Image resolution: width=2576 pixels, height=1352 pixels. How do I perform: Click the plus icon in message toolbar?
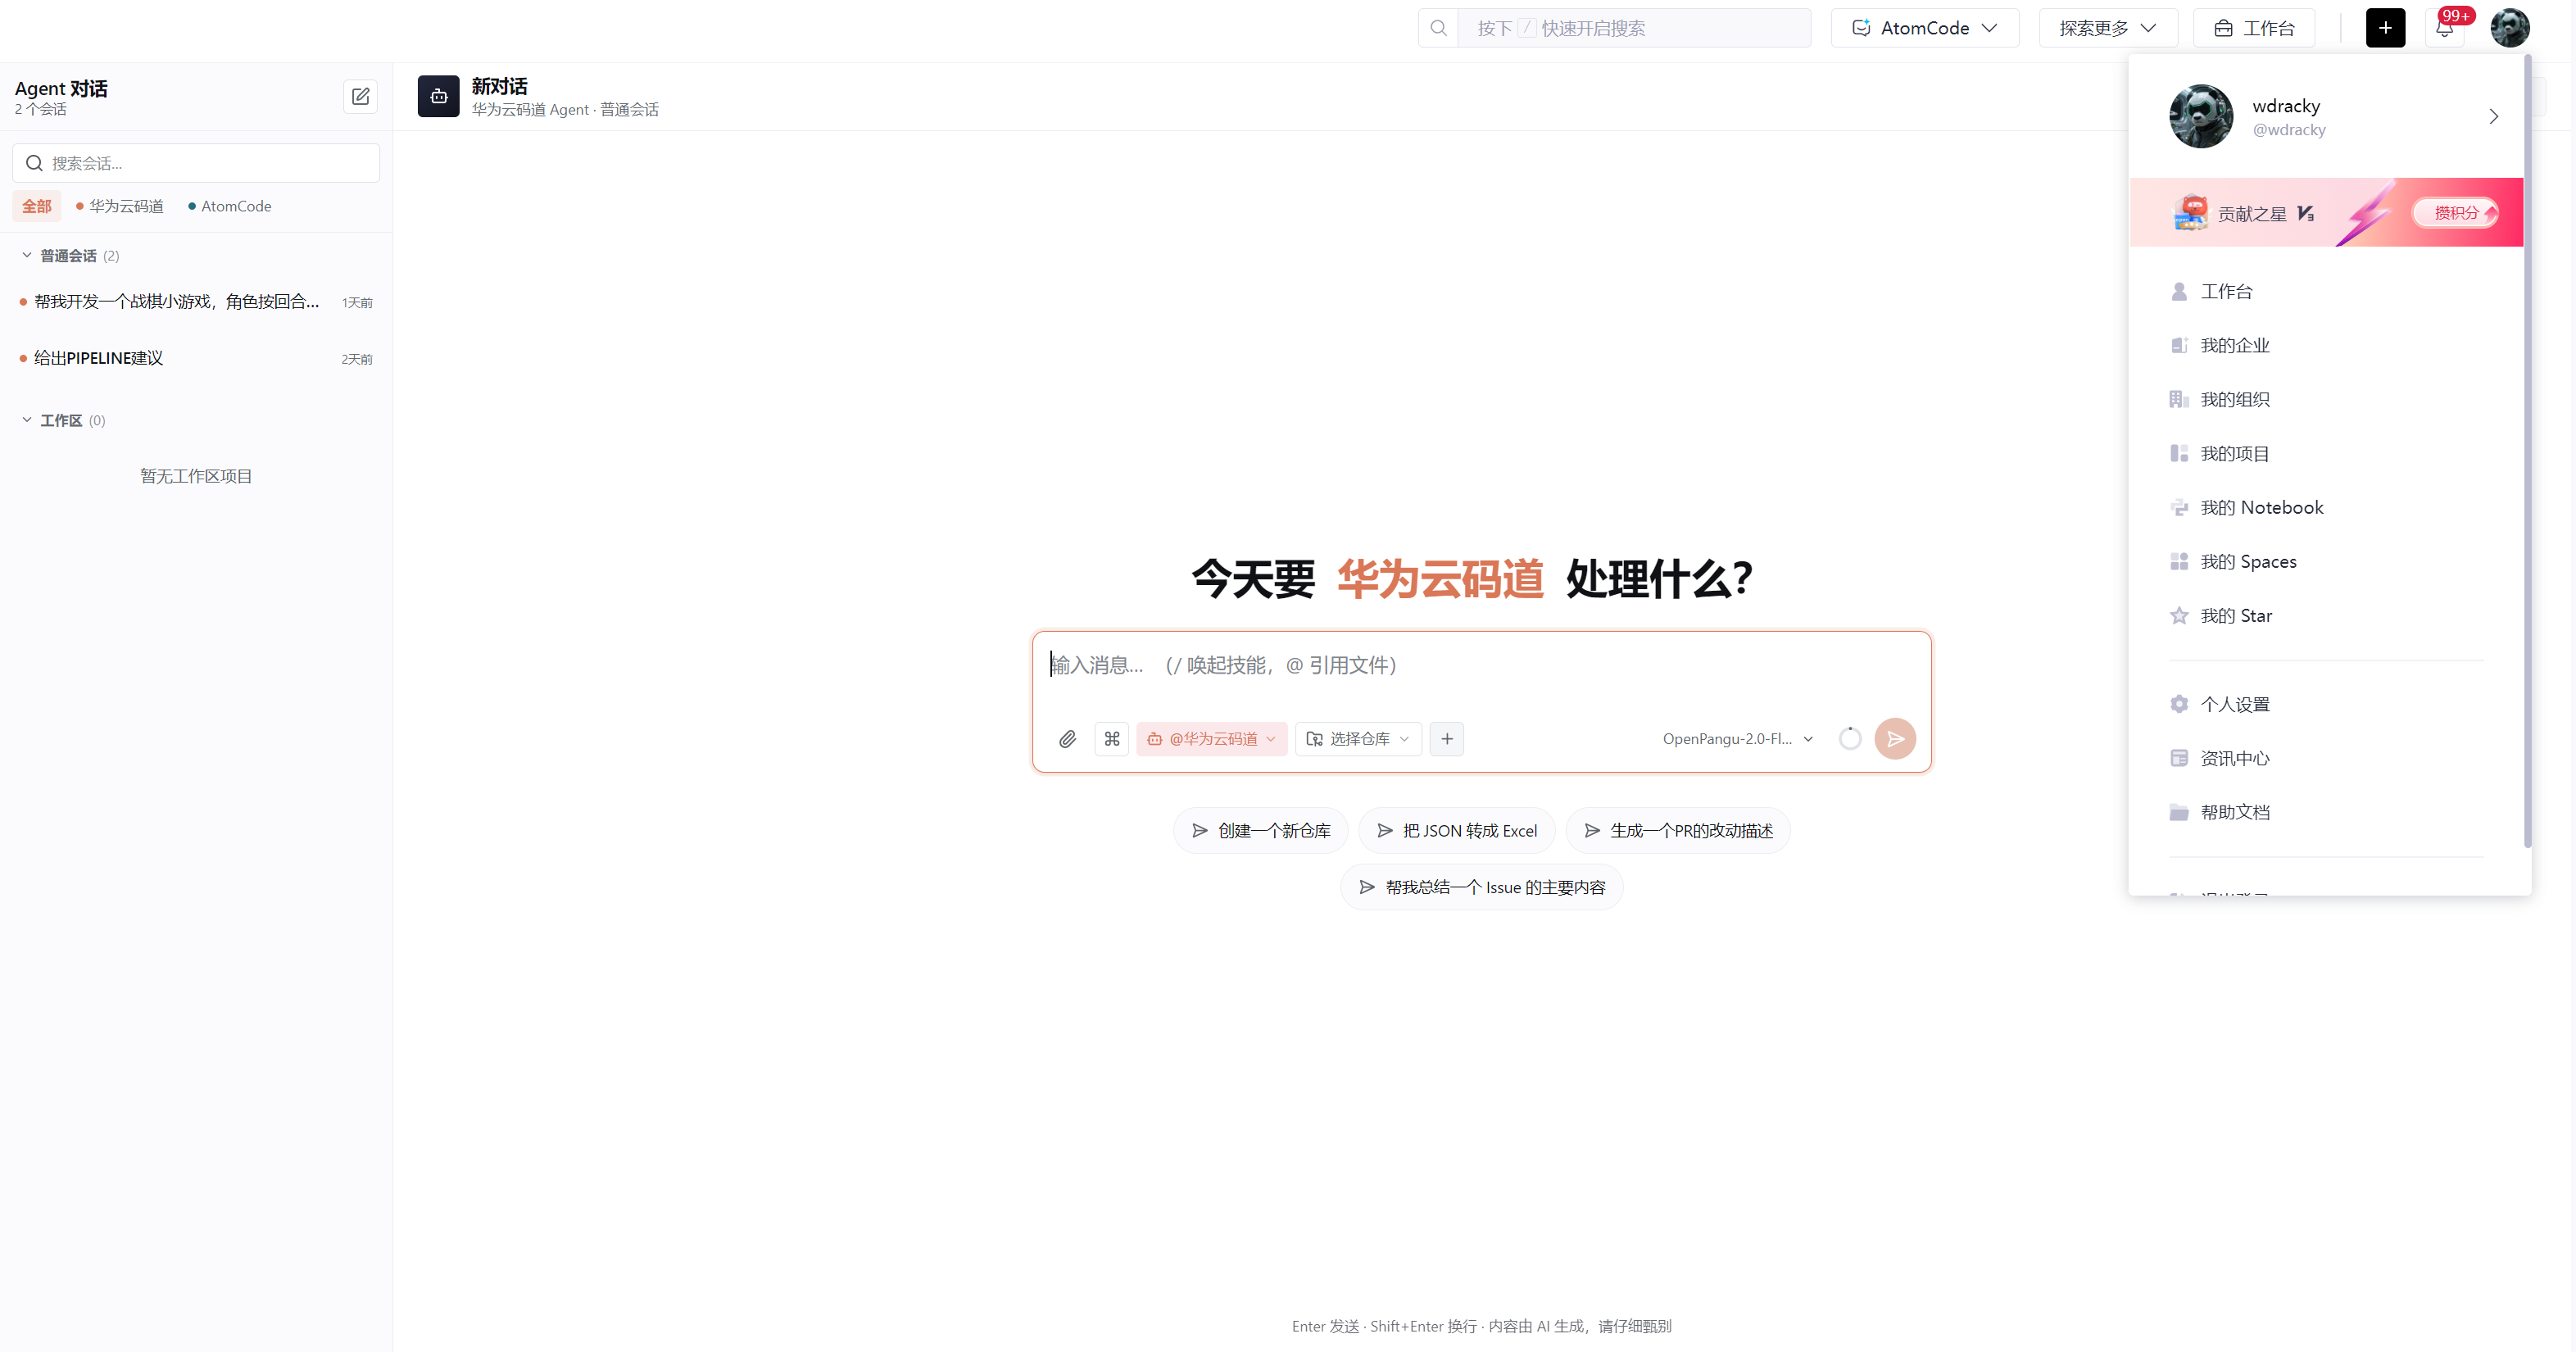tap(1446, 739)
